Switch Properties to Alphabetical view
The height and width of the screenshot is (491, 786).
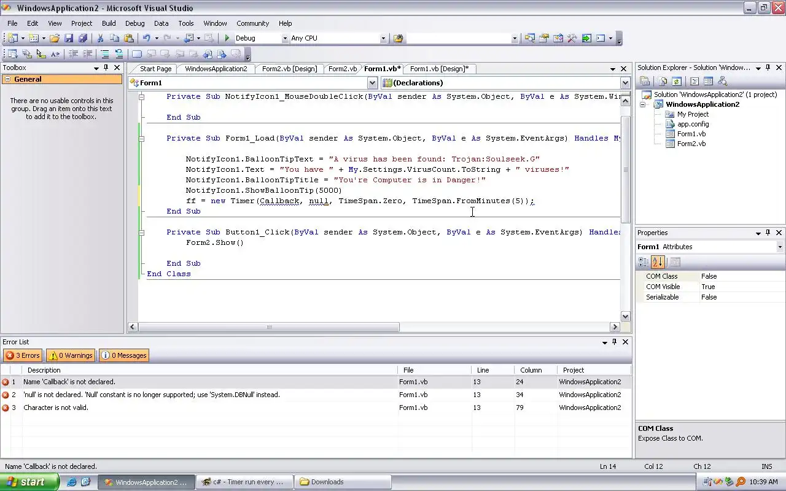pos(658,262)
